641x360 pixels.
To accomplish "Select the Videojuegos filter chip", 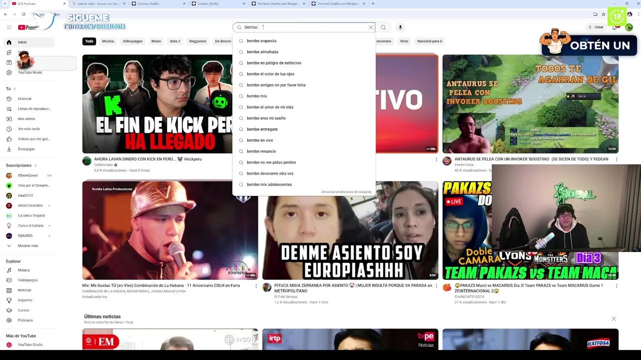I will click(132, 41).
